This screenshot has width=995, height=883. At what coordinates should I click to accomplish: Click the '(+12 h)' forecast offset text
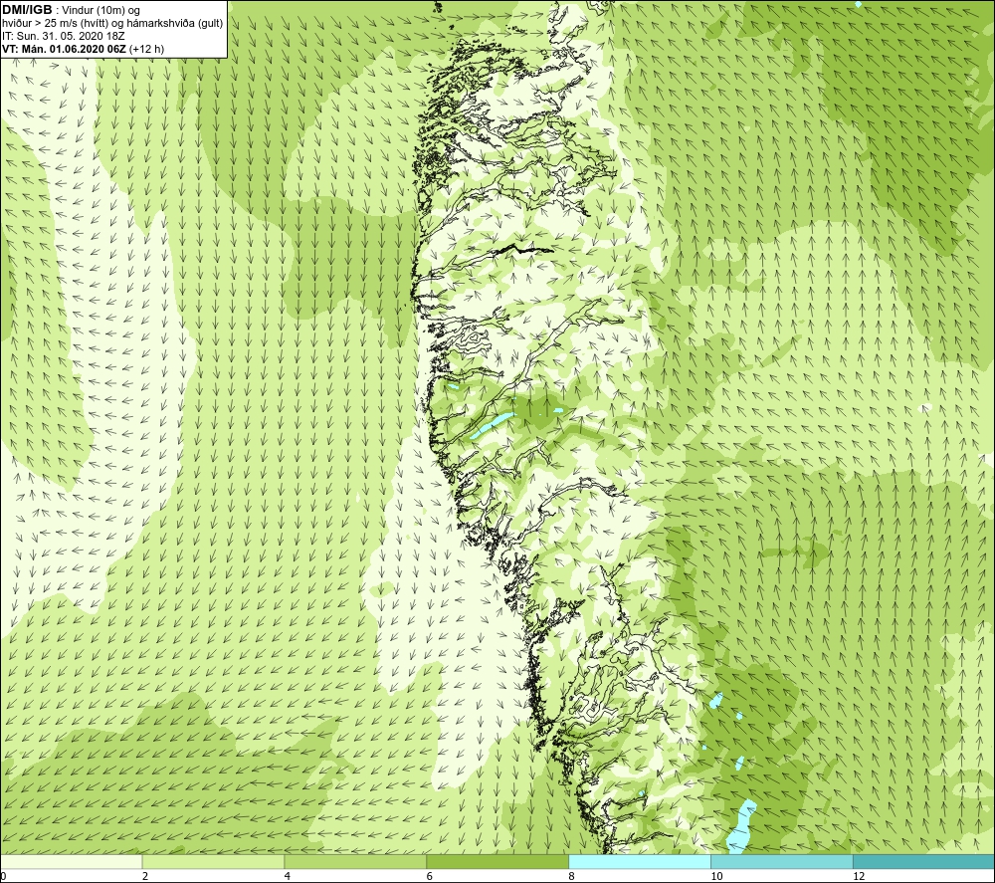pyautogui.click(x=146, y=49)
